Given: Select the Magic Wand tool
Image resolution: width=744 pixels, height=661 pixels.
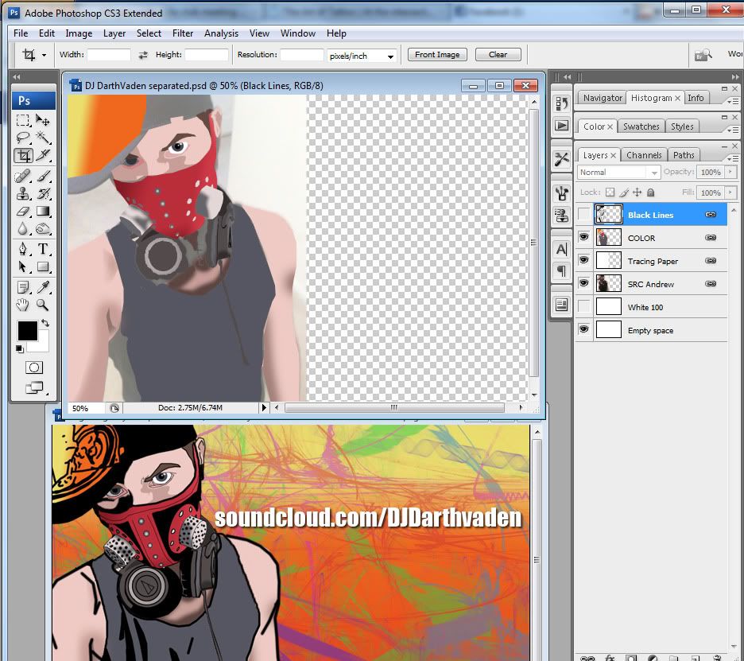Looking at the screenshot, I should 43,138.
